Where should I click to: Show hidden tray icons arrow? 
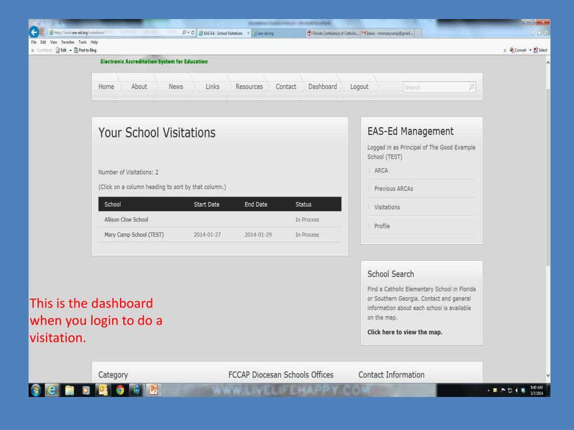(x=488, y=390)
